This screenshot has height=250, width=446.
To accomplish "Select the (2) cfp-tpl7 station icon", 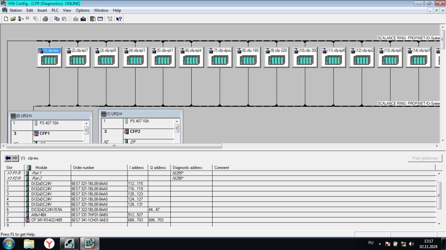I will (x=78, y=57).
